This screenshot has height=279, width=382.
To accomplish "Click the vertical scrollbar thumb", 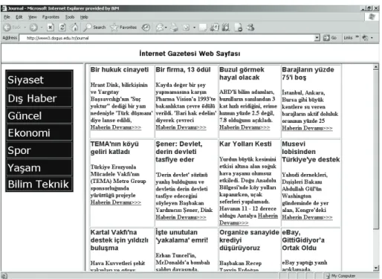I will 376,150.
